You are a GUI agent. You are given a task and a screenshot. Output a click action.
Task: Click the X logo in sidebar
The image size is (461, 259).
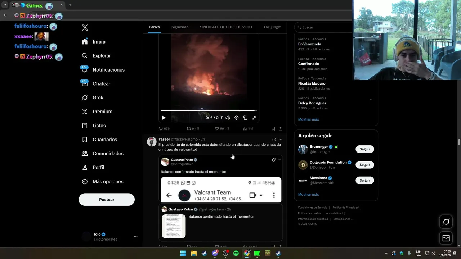tap(85, 28)
